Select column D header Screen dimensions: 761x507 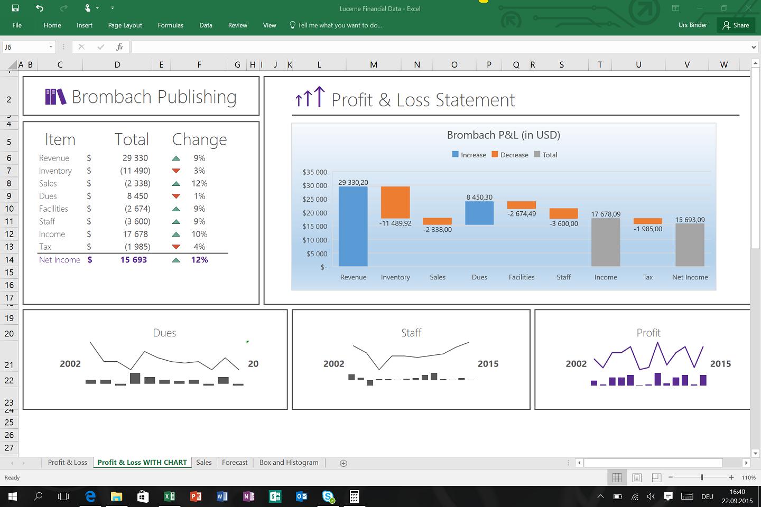pyautogui.click(x=117, y=64)
